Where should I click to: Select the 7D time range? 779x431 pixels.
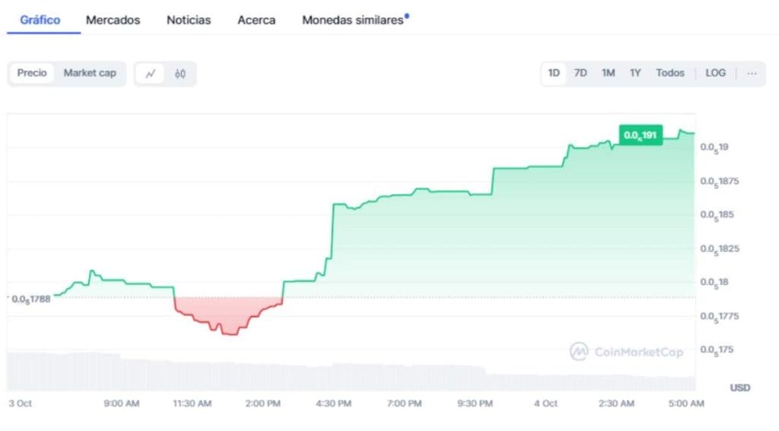pos(580,73)
